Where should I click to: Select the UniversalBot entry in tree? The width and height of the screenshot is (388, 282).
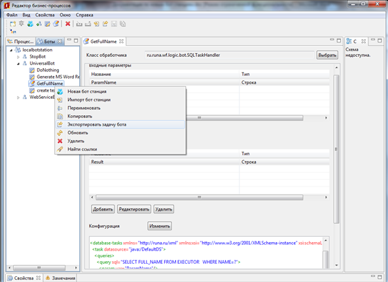point(42,63)
